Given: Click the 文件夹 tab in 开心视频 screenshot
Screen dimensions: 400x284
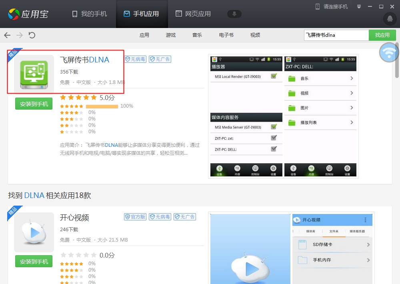Looking at the screenshot, I should [x=334, y=231].
